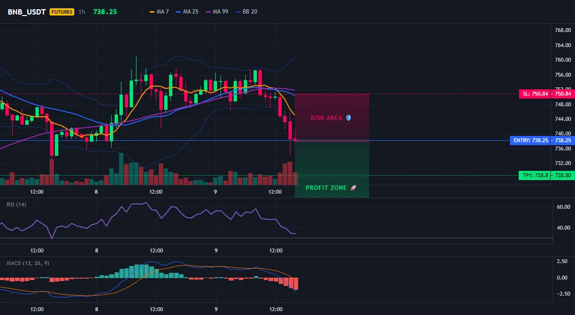Click the 40.00 RSI axis value
This screenshot has height=315, width=575.
564,228
